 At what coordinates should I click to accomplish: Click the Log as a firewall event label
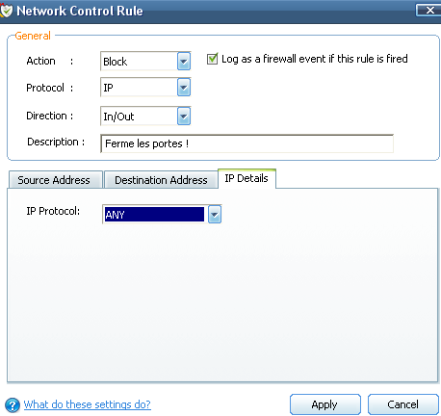coord(315,59)
